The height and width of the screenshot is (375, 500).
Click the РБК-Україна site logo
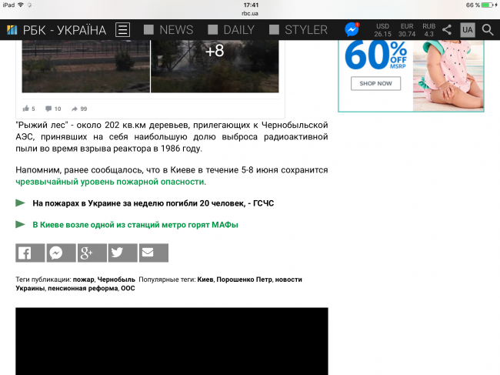pos(57,30)
